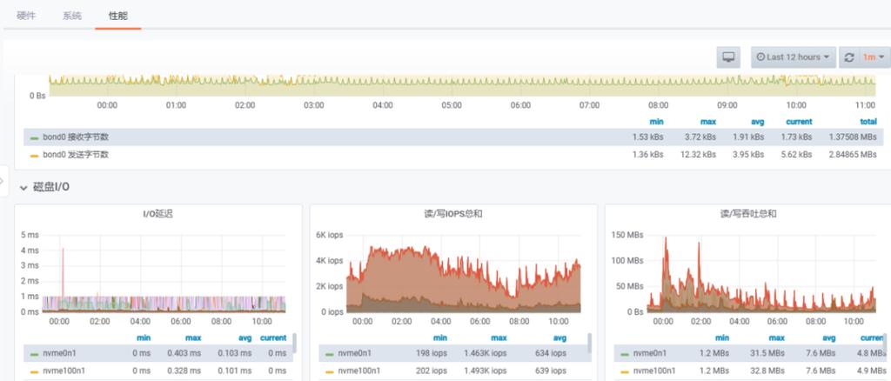The height and width of the screenshot is (381, 891).
Task: Click the monitor view mode icon
Action: pos(728,57)
